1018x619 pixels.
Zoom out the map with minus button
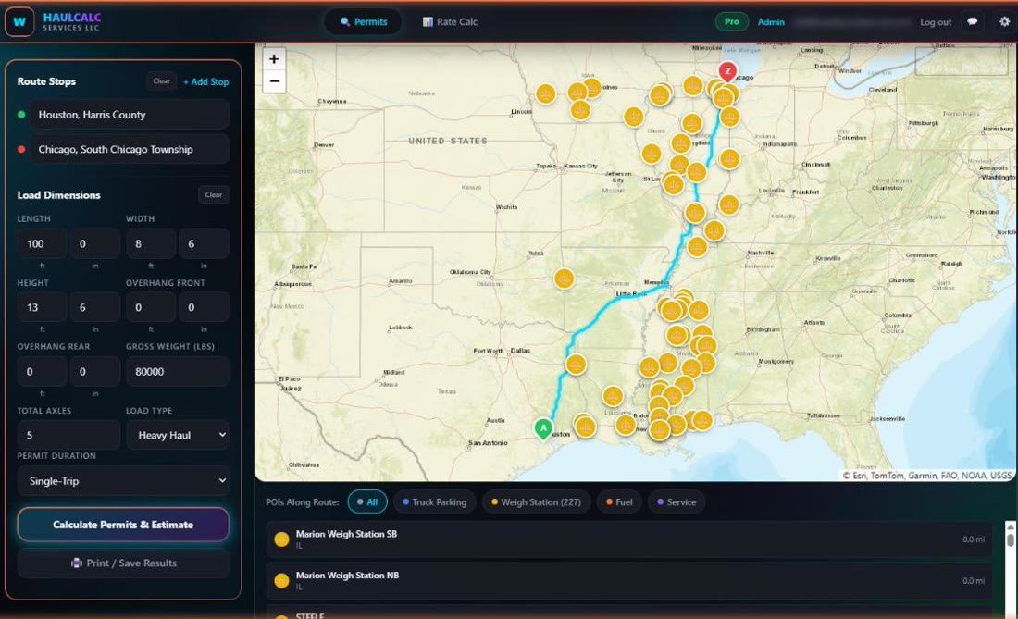[274, 81]
